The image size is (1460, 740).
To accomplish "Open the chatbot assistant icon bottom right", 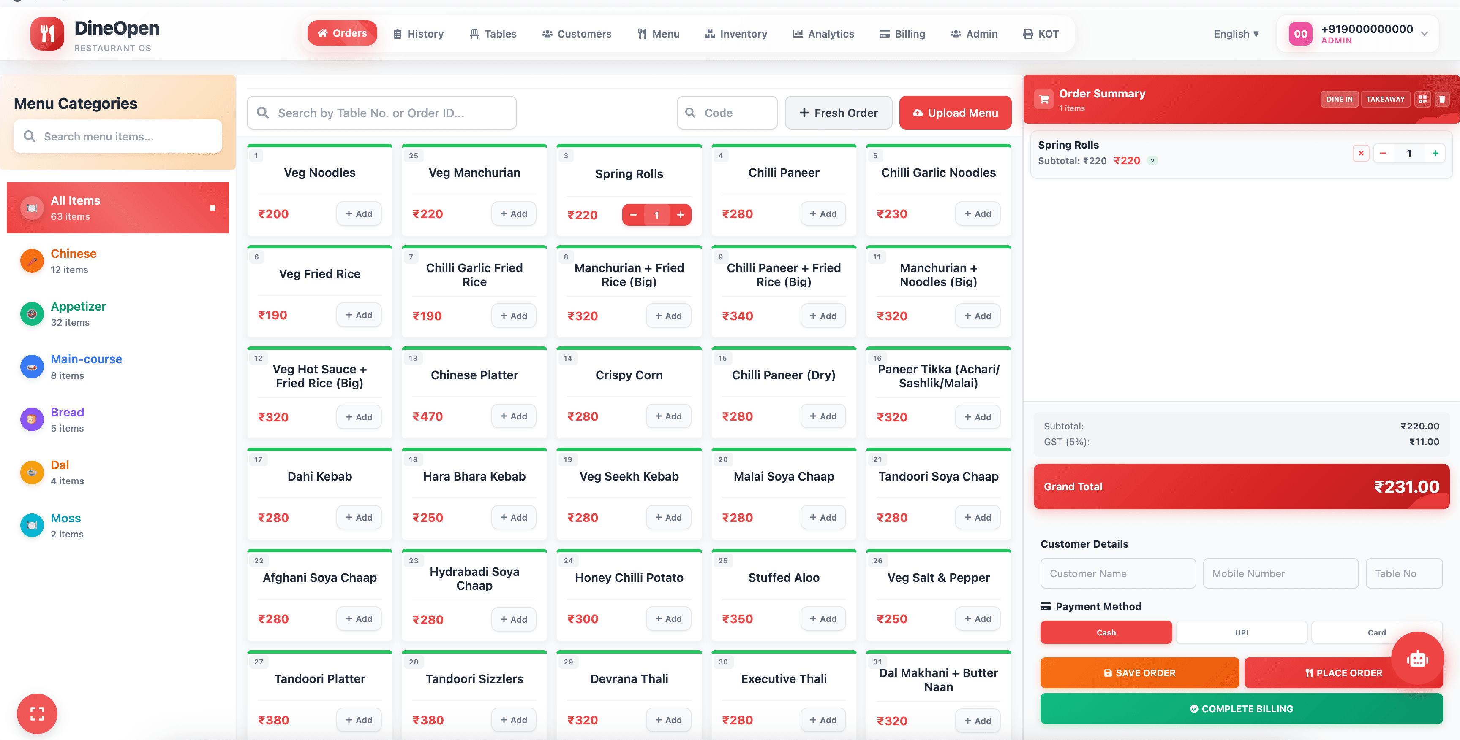I will coord(1417,659).
